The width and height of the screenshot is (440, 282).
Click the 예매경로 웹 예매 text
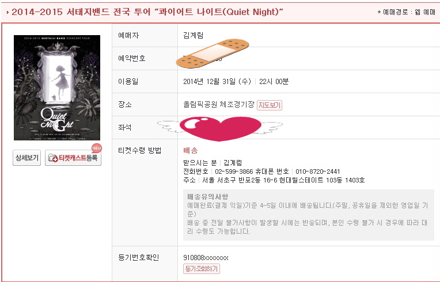point(406,12)
